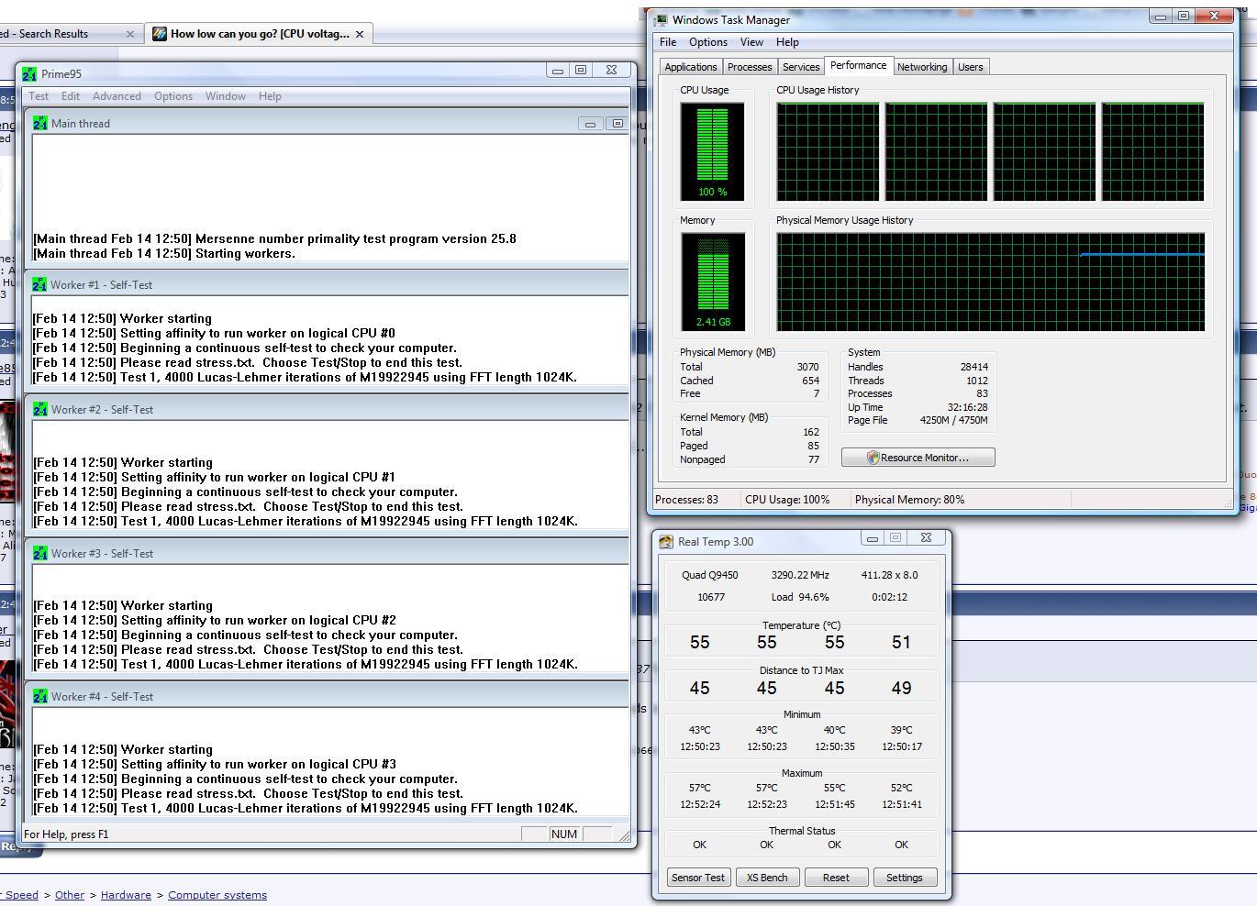1257x906 pixels.
Task: Click the '3290.22 MHz' frequency value
Action: coord(800,575)
